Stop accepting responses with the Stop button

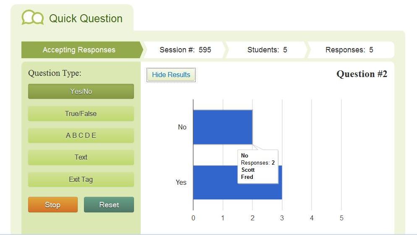point(53,204)
